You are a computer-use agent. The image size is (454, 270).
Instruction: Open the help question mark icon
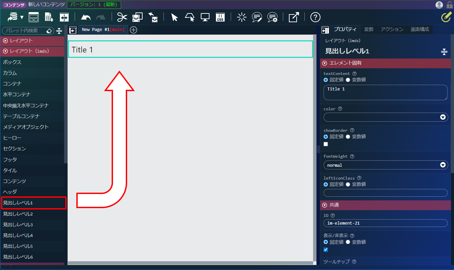[315, 17]
